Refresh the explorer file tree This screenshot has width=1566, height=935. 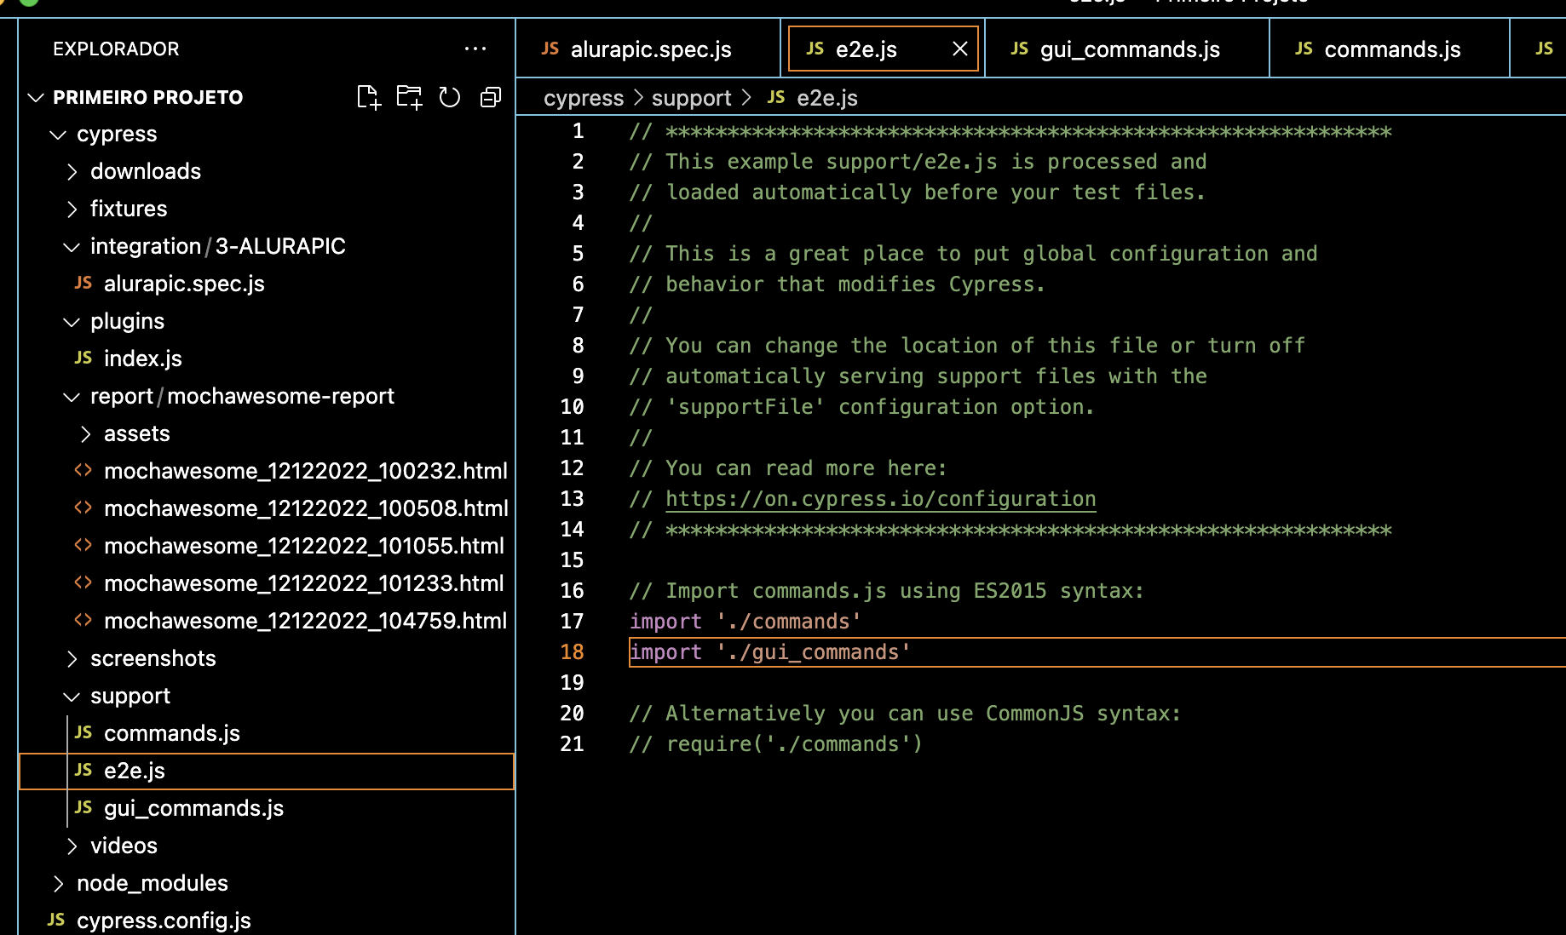450,98
